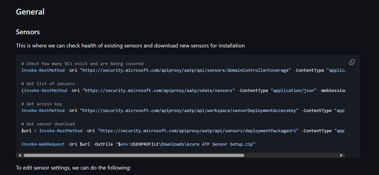Click the Sensors subheading
Screen dimensions: 379x175
28,32
